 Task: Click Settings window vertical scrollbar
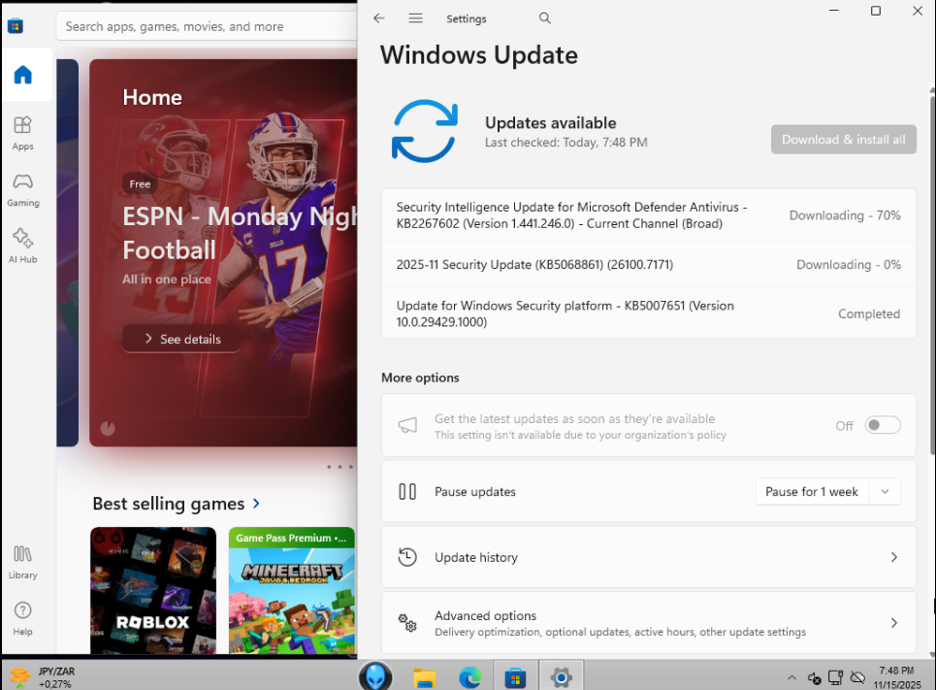click(x=932, y=275)
